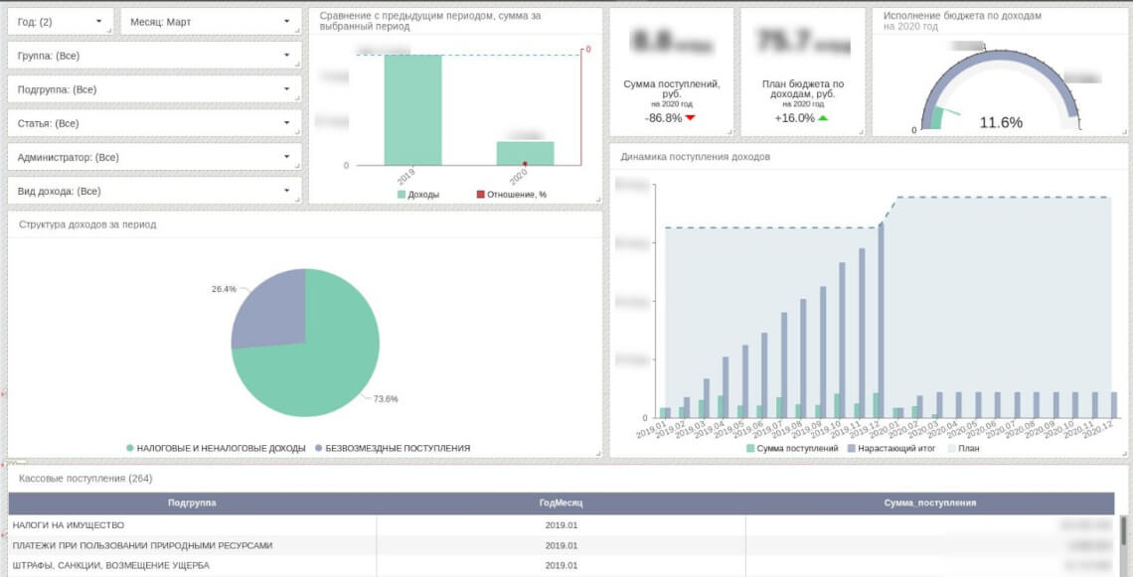Click the green up-arrow beside +16.0%
This screenshot has height=577, width=1133.
[x=823, y=118]
